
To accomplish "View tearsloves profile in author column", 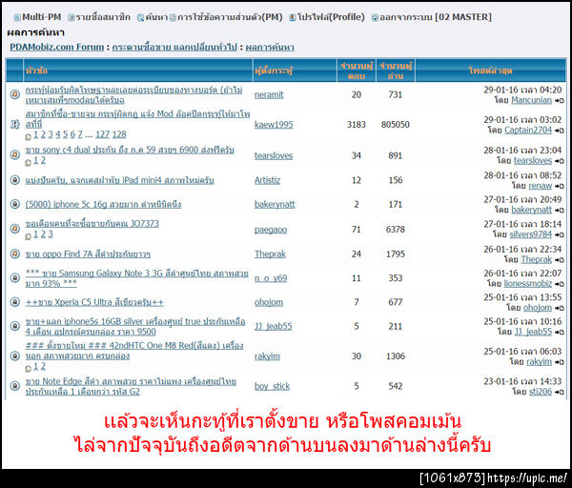I will (274, 155).
